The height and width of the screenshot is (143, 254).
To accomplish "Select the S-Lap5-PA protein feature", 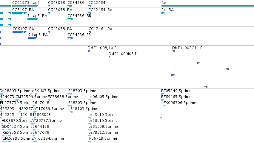I will (x=33, y=38).
